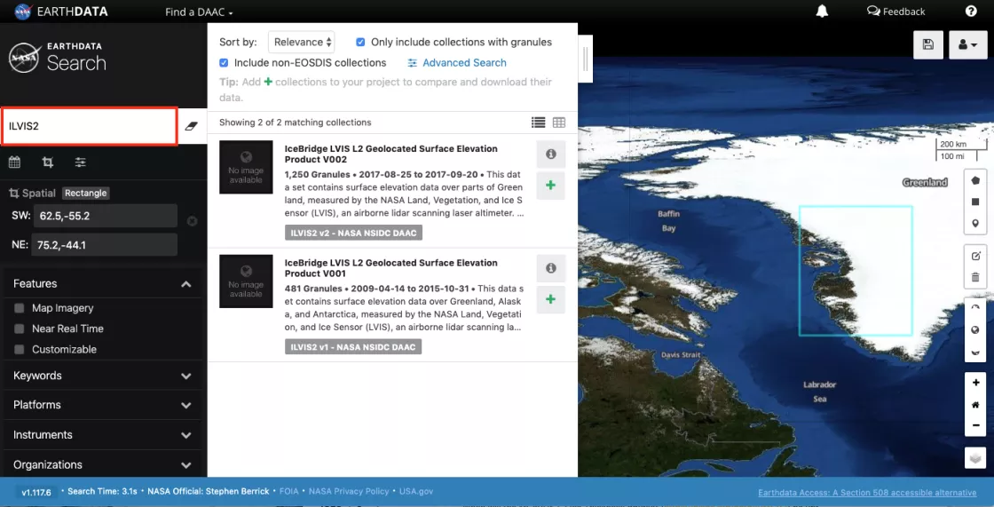The height and width of the screenshot is (507, 994).
Task: Add ILVIS2 V002 collection to project
Action: [x=550, y=186]
